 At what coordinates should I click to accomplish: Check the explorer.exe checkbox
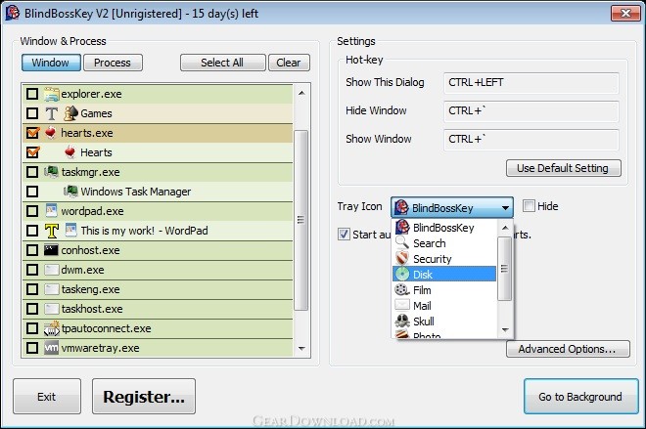click(x=32, y=94)
